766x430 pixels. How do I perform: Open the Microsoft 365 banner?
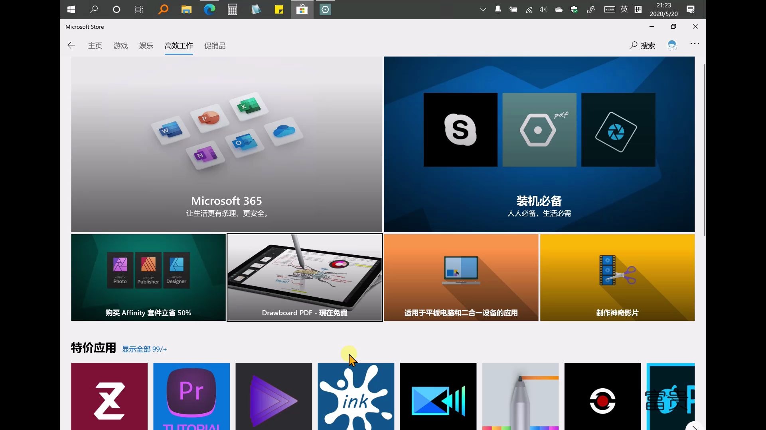point(227,144)
